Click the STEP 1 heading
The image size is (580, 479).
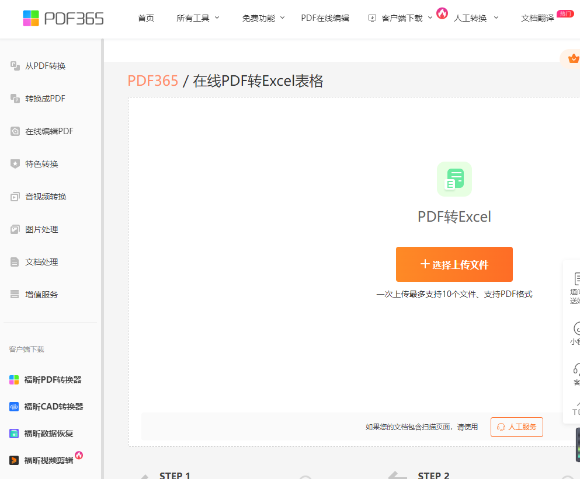(x=175, y=475)
